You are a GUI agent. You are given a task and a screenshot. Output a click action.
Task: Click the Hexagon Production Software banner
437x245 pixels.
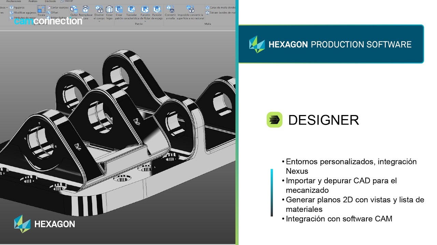331,44
